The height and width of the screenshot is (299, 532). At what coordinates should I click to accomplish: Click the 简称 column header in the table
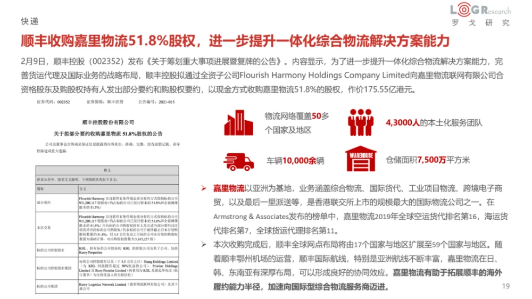[x=40, y=189]
